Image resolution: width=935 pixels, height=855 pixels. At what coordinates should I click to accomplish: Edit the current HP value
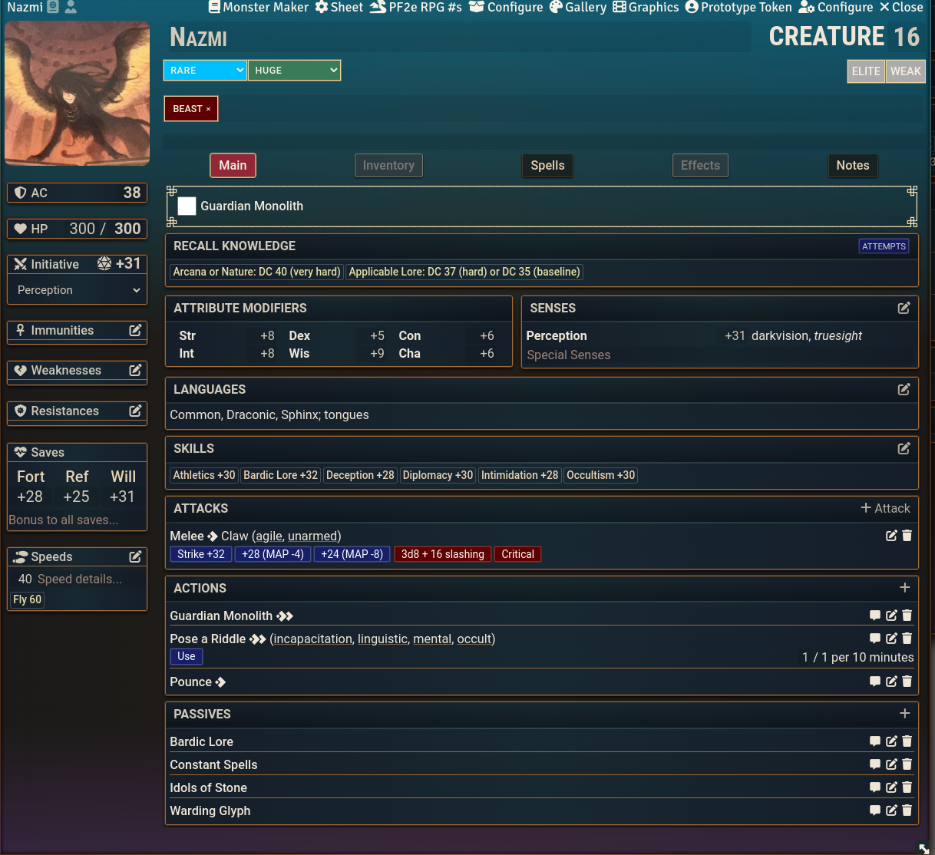pos(82,229)
